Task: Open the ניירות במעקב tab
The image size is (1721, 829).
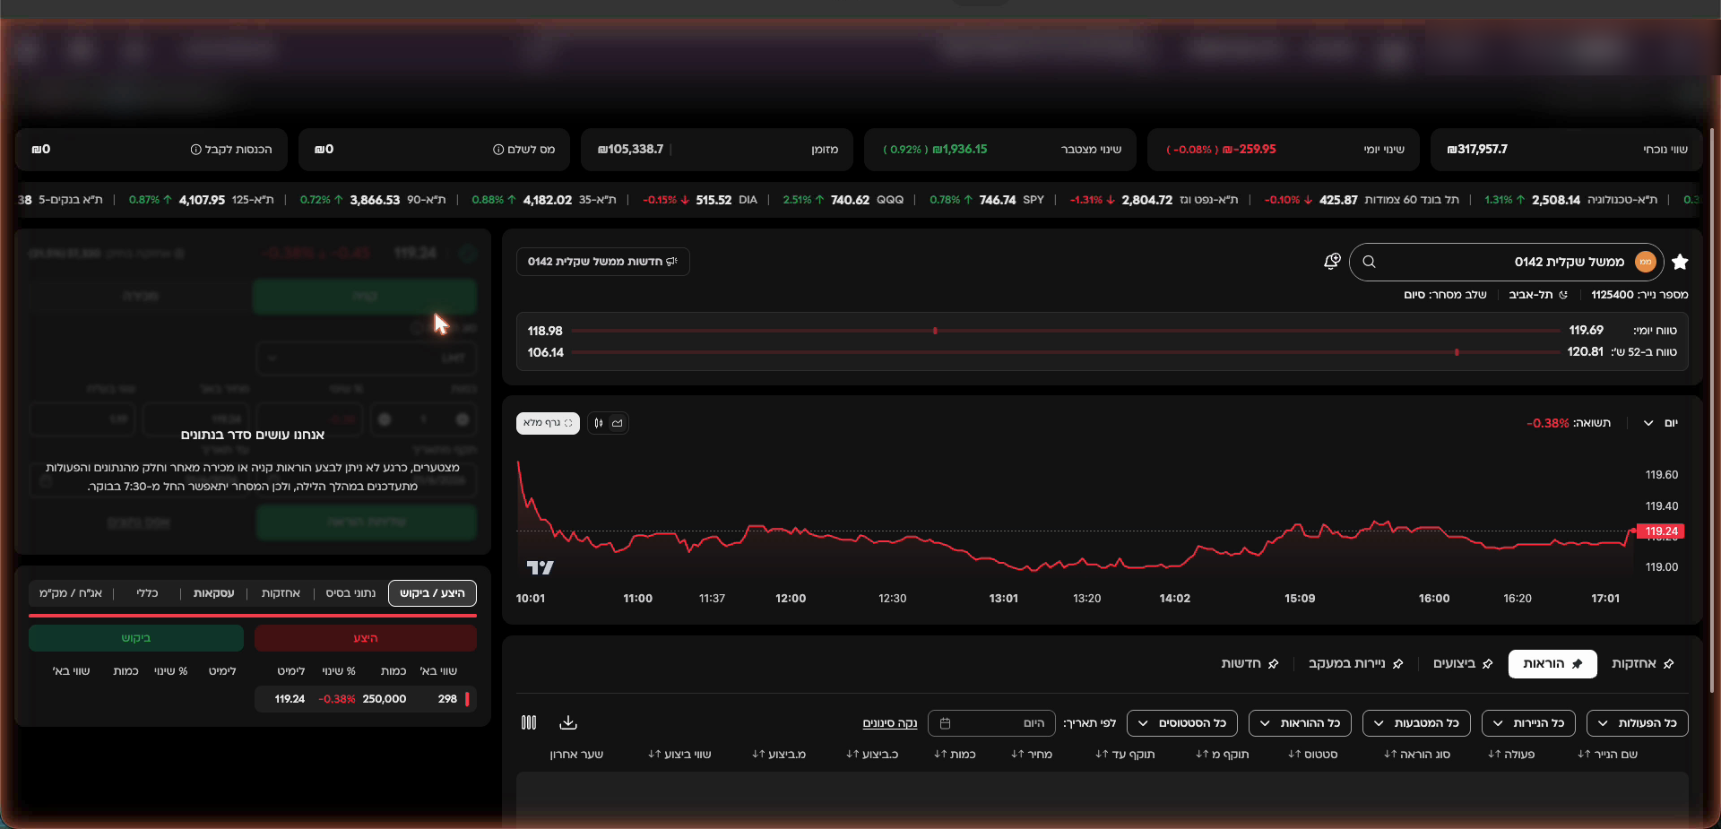Action: pos(1356,664)
